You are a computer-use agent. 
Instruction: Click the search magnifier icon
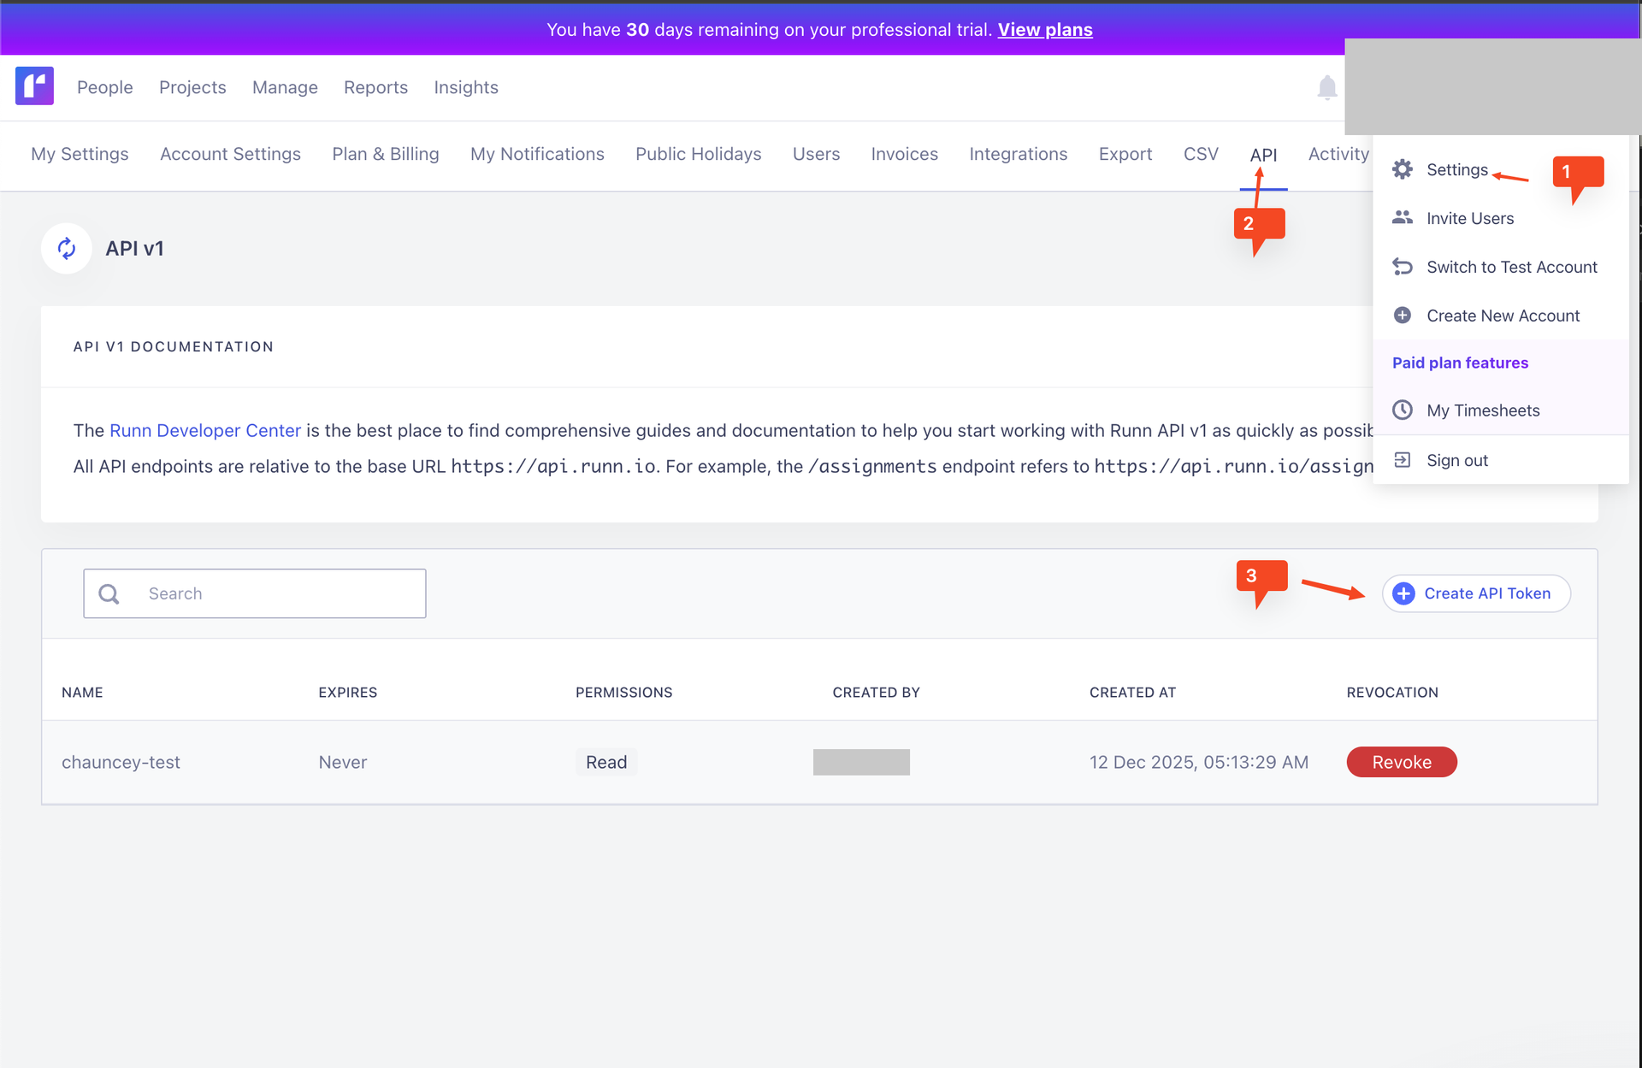pyautogui.click(x=109, y=593)
